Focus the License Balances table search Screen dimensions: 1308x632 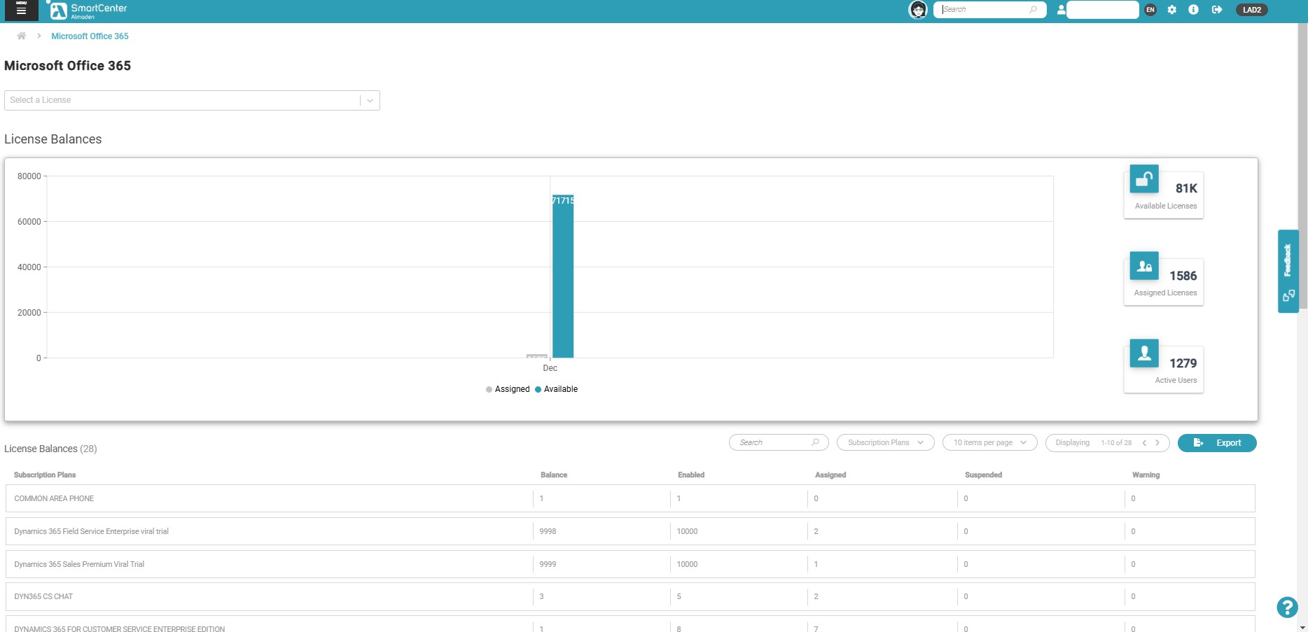pyautogui.click(x=779, y=442)
